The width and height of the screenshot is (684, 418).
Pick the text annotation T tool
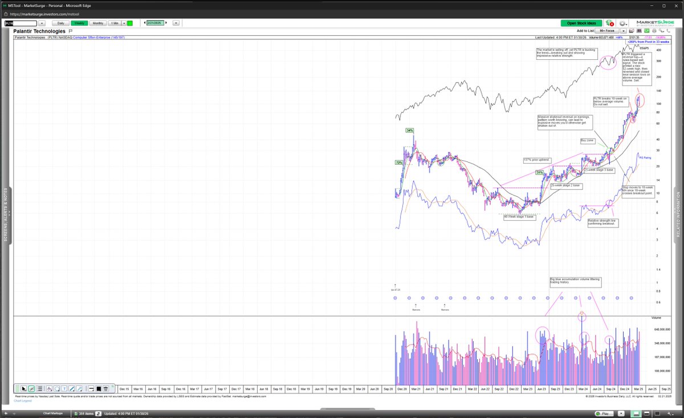[64, 388]
